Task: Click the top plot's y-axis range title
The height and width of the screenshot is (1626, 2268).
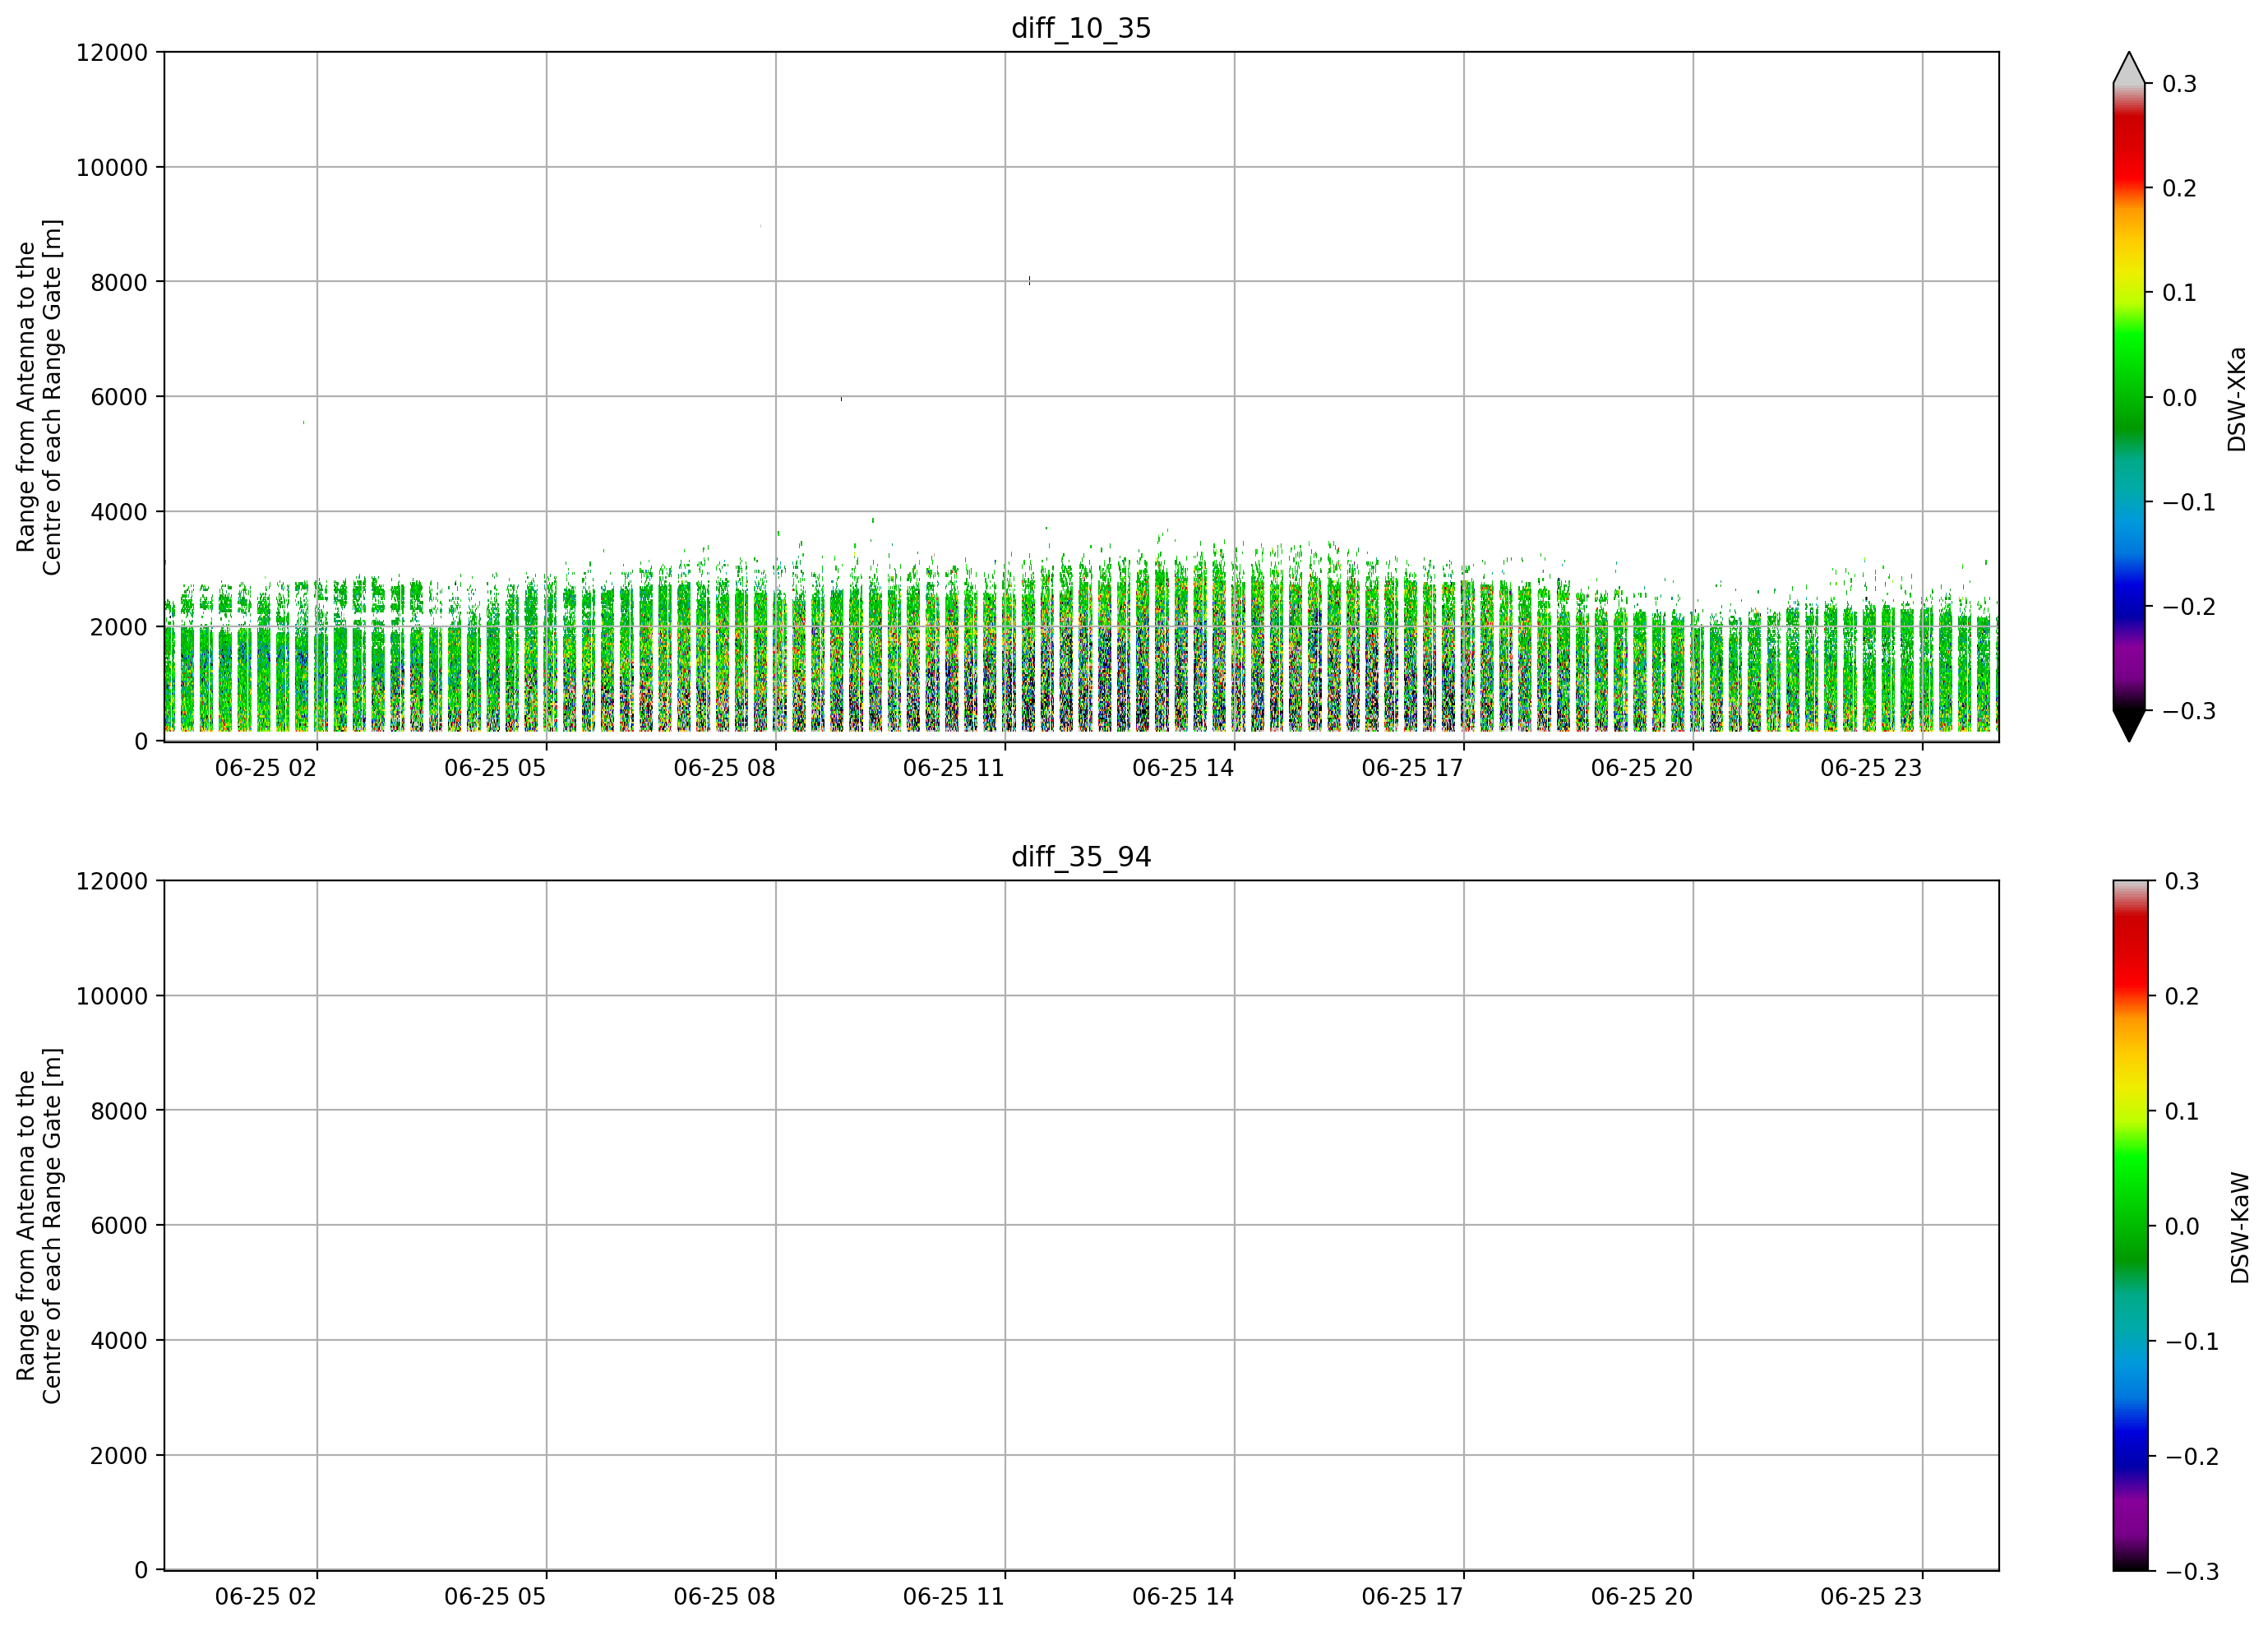Action: pyautogui.click(x=39, y=397)
